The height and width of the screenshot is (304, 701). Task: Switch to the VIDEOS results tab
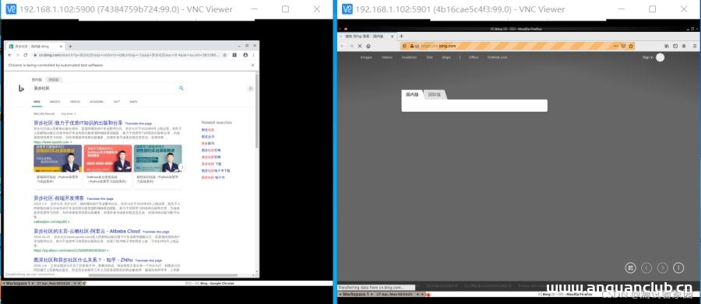[75, 102]
